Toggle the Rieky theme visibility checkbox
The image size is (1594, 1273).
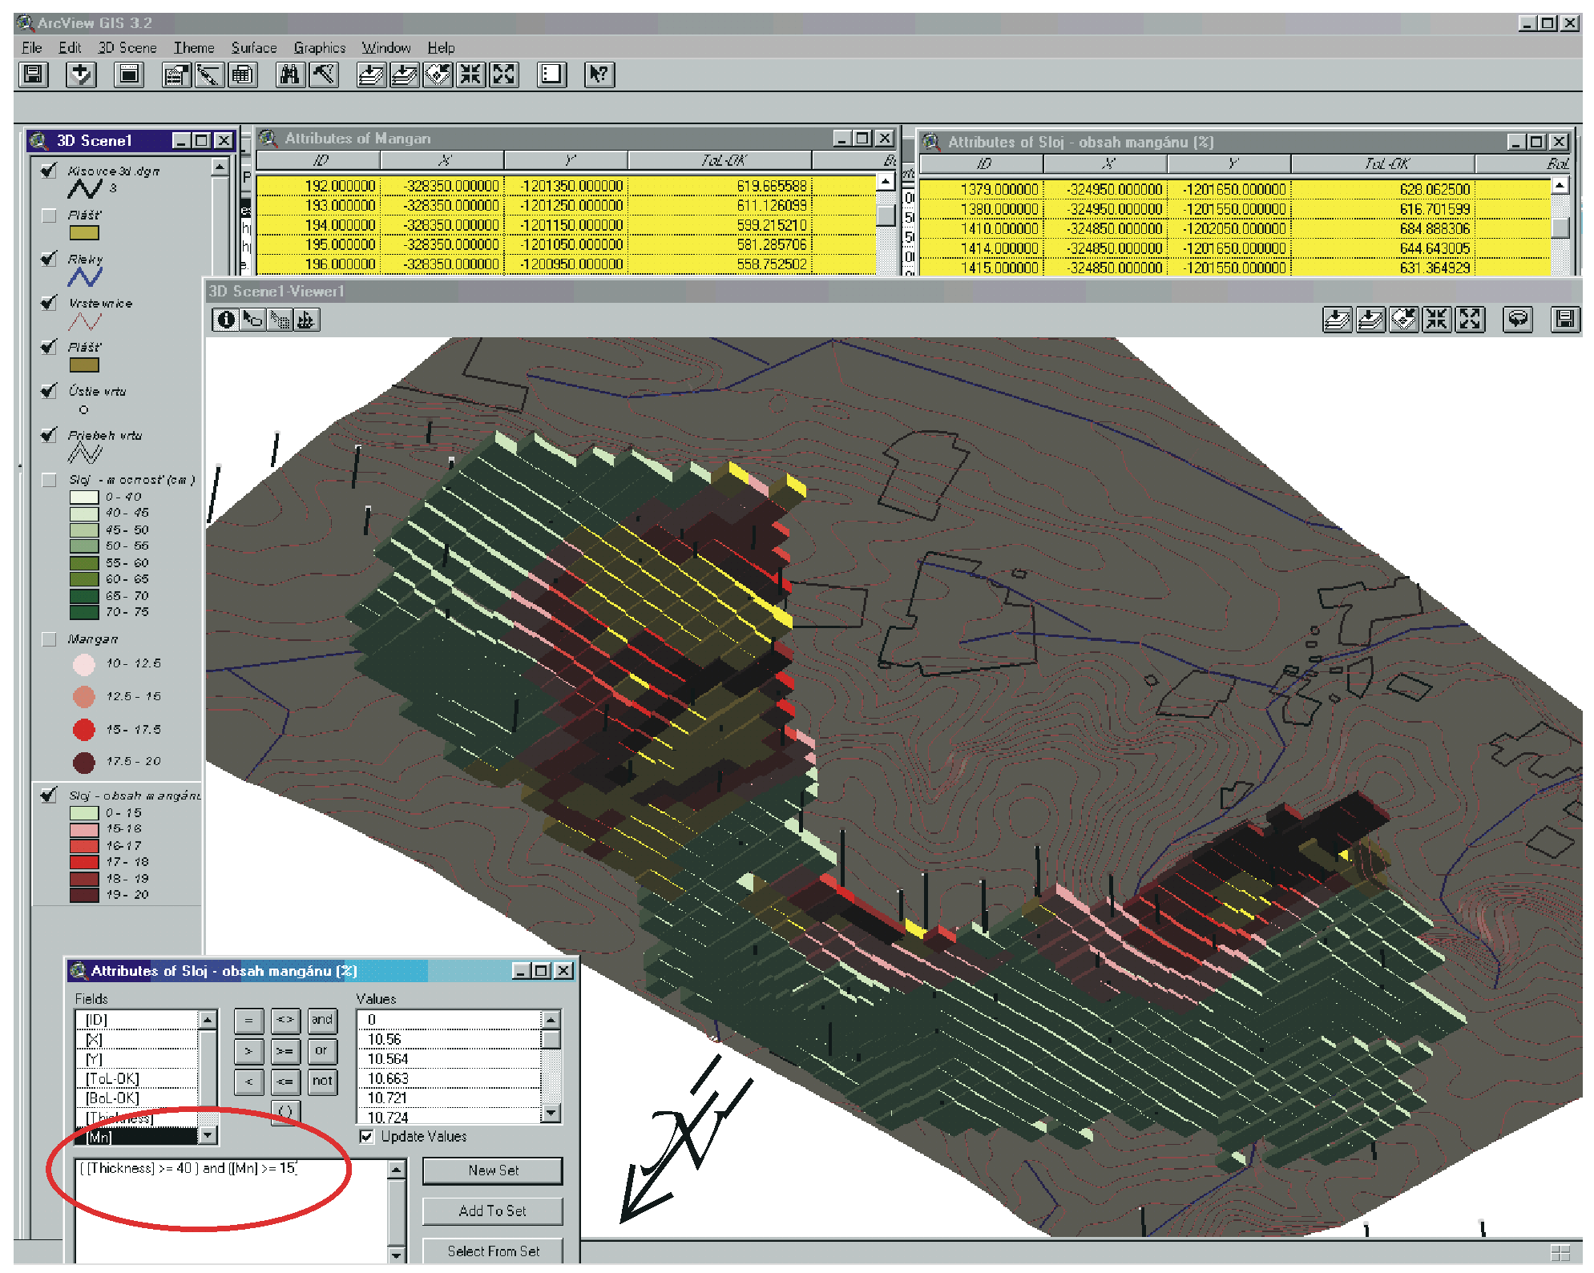pos(49,259)
